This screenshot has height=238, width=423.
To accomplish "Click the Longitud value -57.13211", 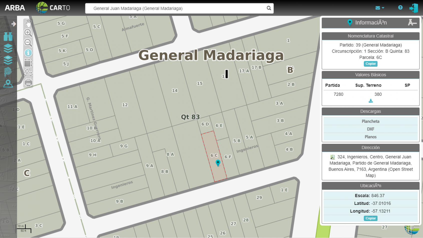I will [x=381, y=211].
